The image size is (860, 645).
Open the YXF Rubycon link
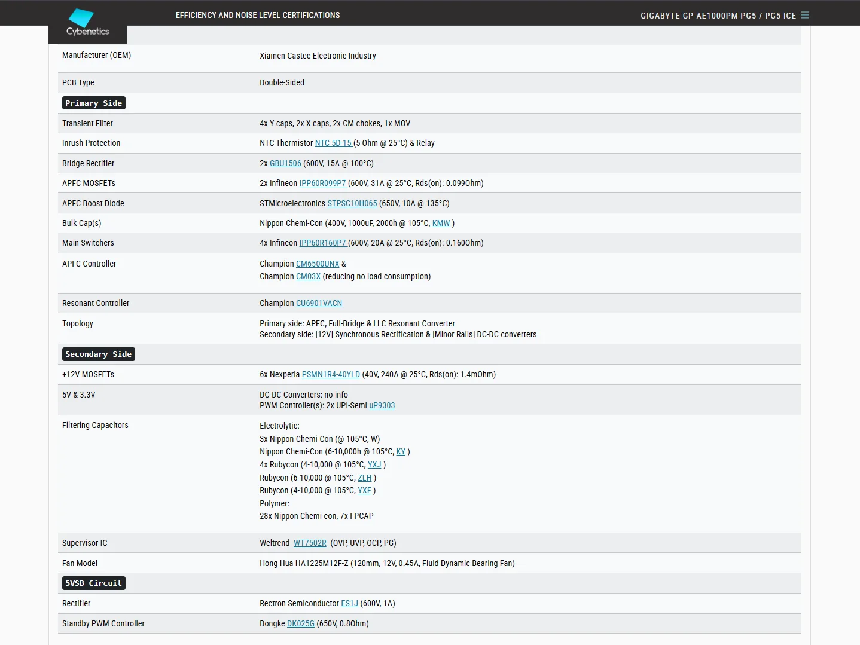(x=364, y=490)
